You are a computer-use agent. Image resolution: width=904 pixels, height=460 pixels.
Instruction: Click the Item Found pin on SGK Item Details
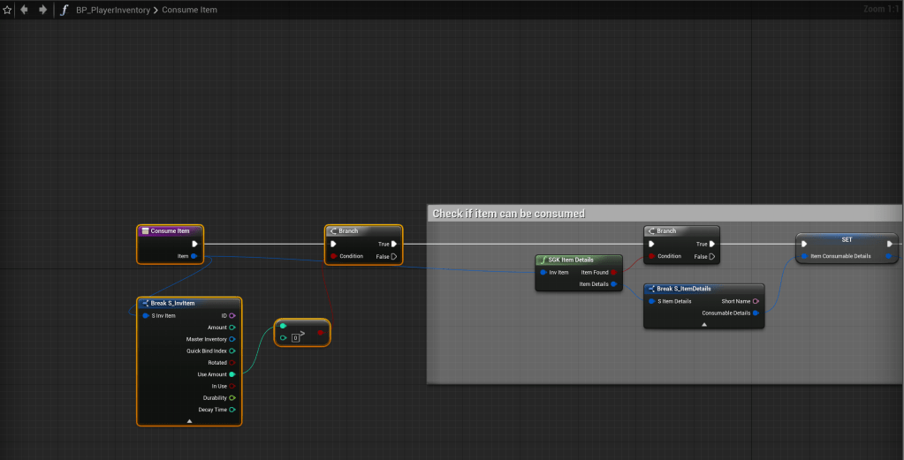613,272
